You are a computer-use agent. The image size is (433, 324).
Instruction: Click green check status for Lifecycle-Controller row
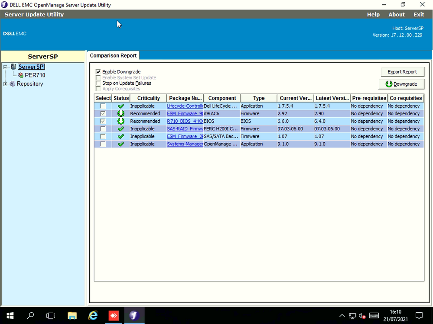coord(120,106)
